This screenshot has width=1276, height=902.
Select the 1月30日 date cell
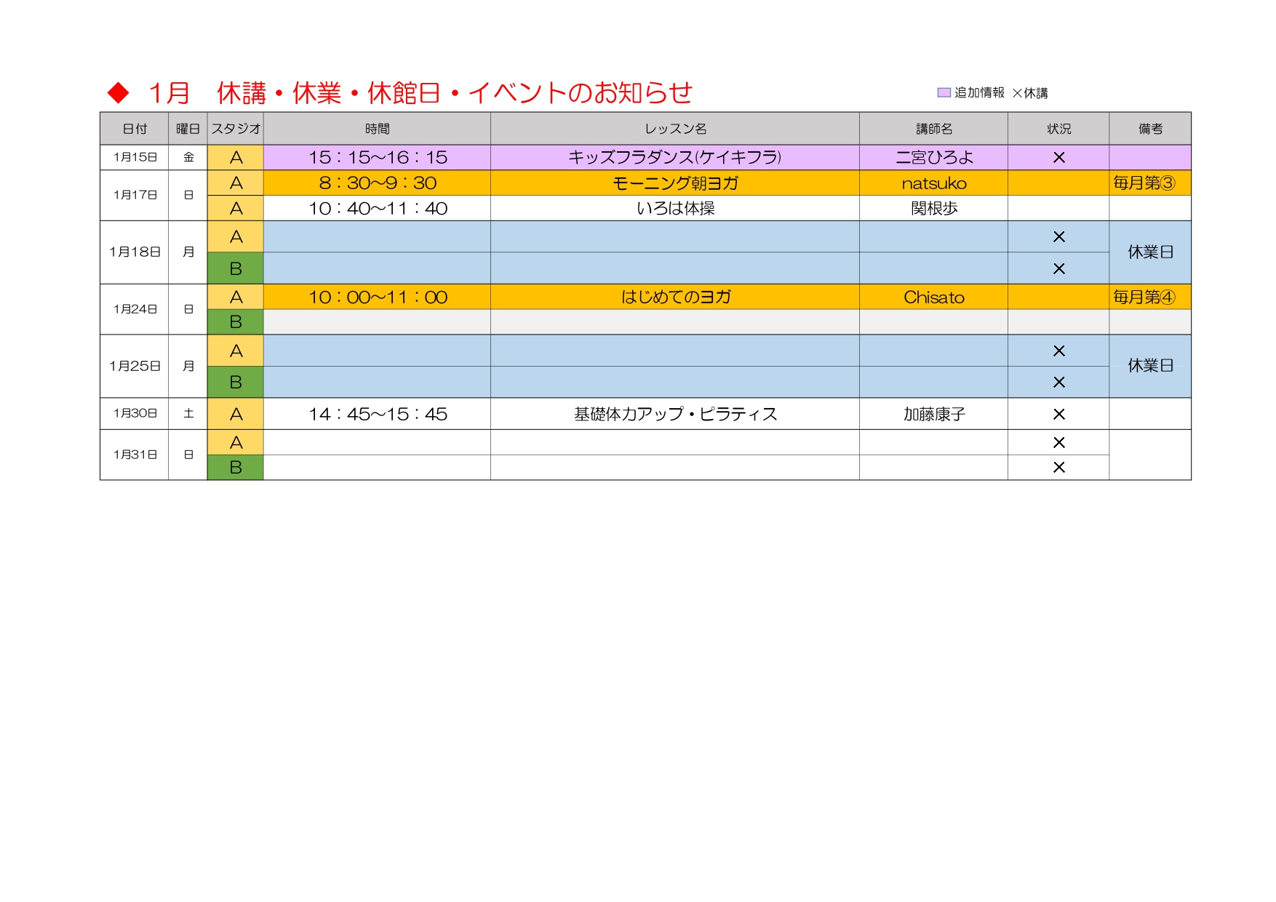(135, 413)
